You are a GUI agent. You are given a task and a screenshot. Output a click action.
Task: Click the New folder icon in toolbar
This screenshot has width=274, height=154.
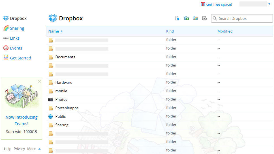[187, 18]
